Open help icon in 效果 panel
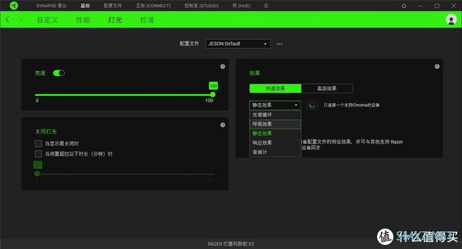The height and width of the screenshot is (249, 462). coord(437,67)
